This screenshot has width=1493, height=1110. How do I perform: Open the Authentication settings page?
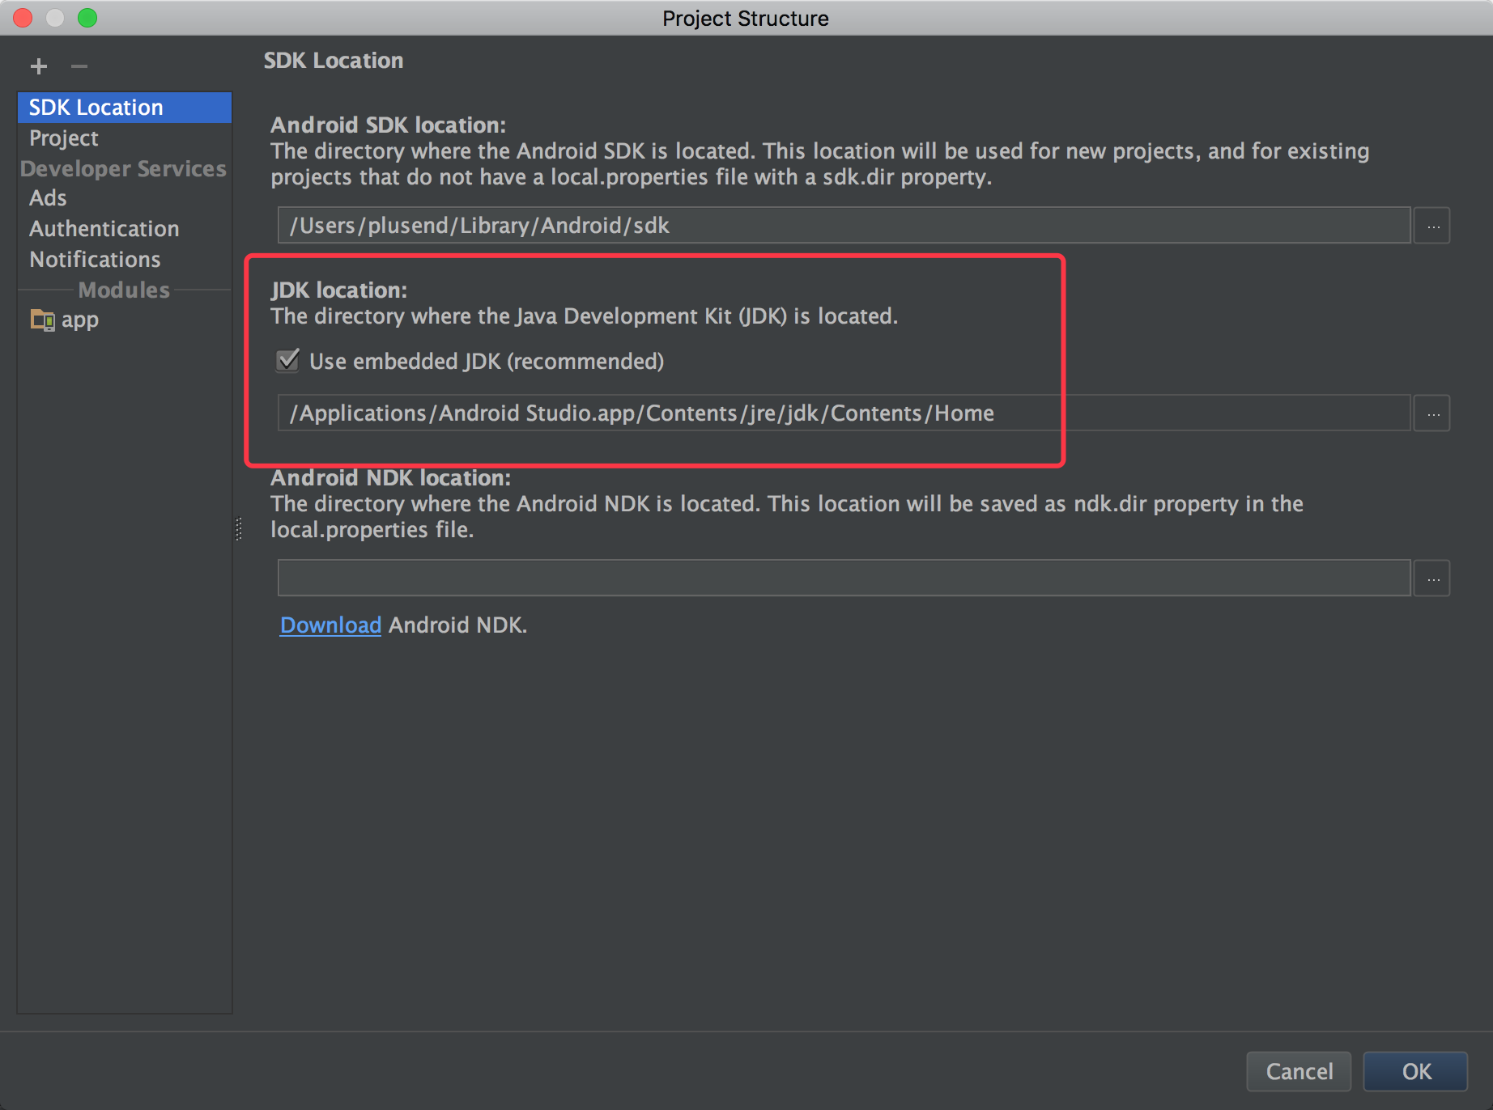point(104,228)
